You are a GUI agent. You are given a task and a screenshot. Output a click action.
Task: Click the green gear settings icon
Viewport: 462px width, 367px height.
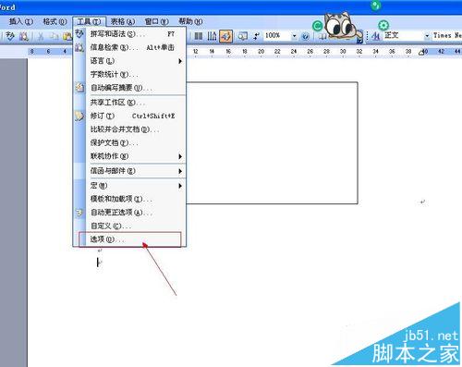tap(383, 25)
